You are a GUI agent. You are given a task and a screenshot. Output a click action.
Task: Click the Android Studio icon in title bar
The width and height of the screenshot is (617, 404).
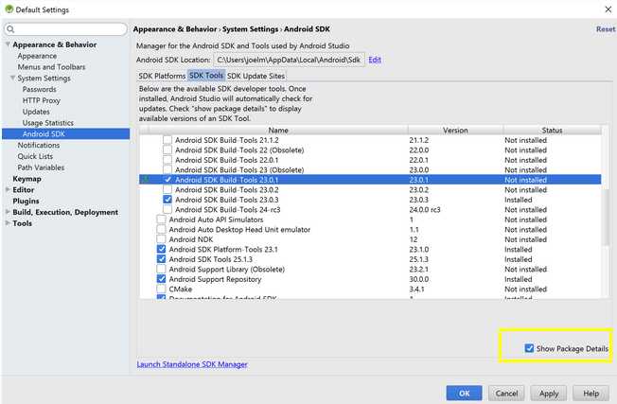9,9
